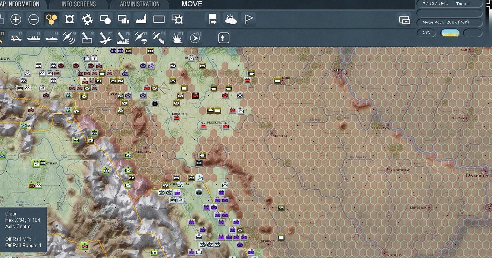The height and width of the screenshot is (258, 492).
Task: Click the rectangle with circle toolbar icon
Action: pyautogui.click(x=105, y=19)
